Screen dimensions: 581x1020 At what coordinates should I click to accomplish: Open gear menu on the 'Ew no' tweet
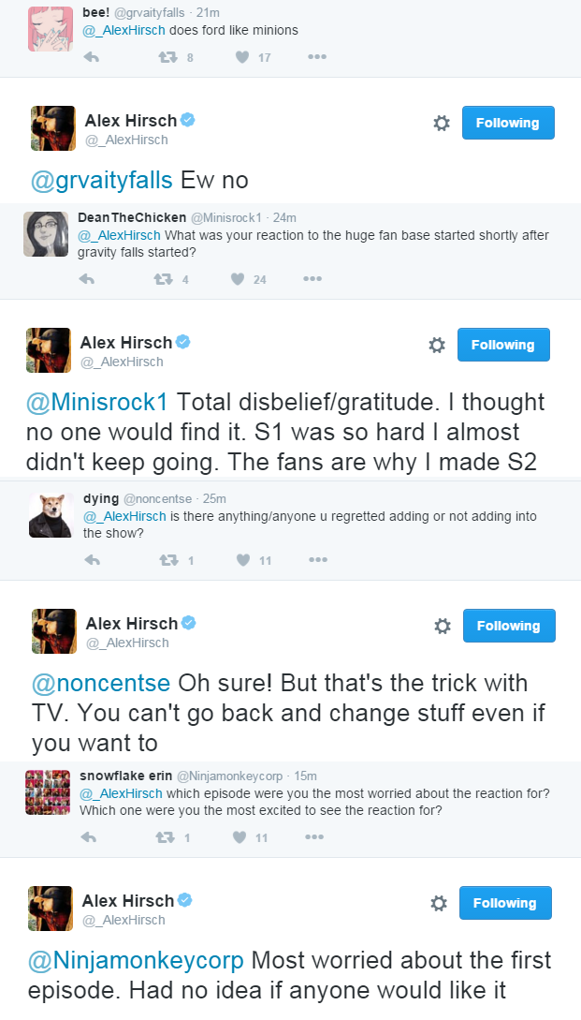442,124
